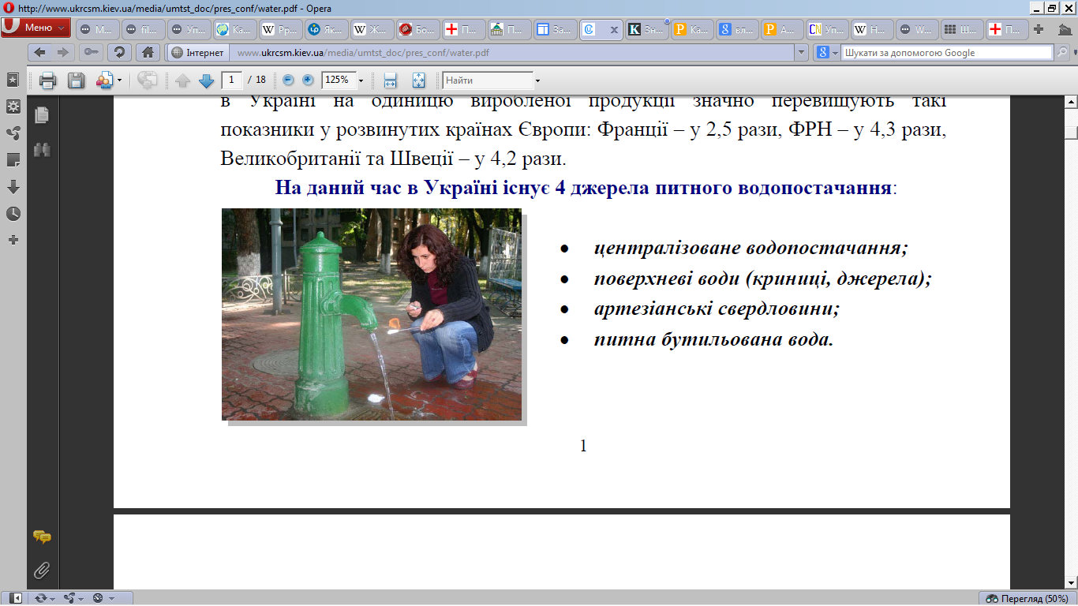This screenshot has height=606, width=1078.
Task: Click text 'поверхневі води (криниці, джерела);'
Action: pos(762,279)
